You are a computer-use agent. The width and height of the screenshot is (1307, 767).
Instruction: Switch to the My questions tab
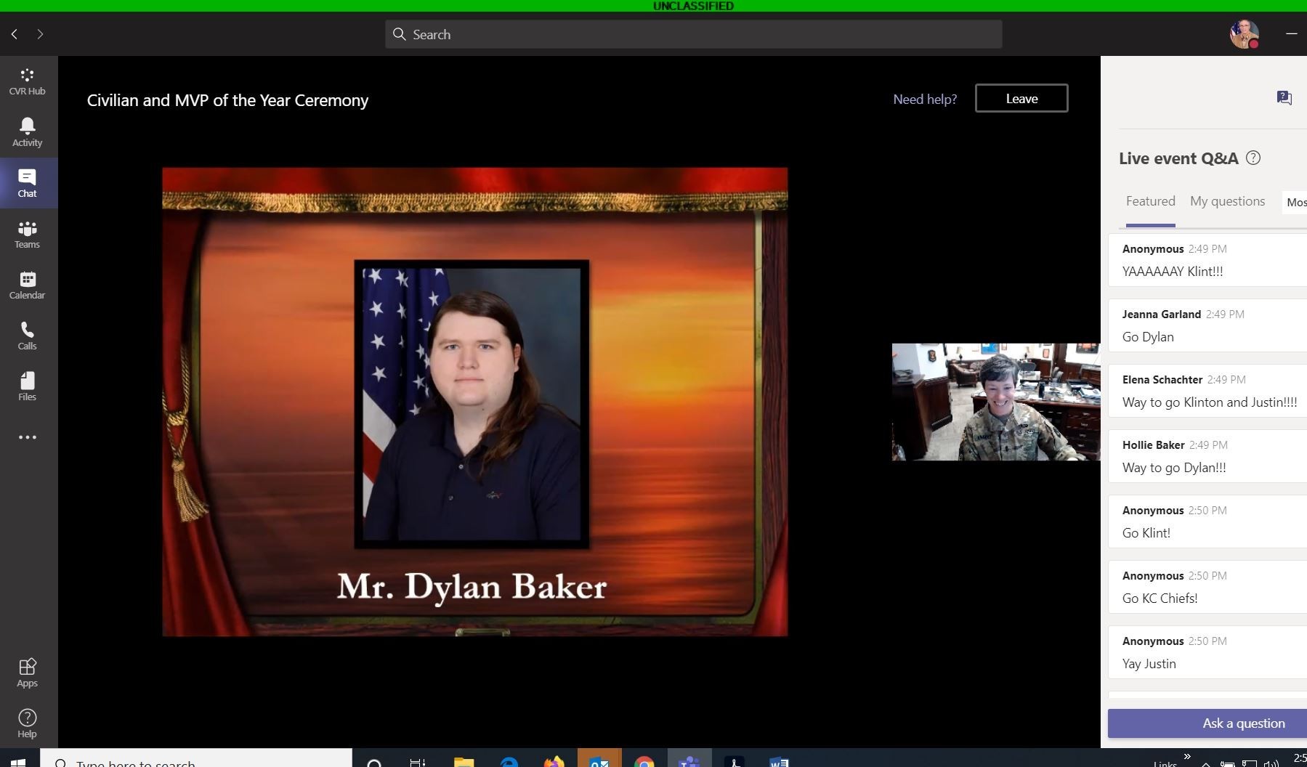click(1227, 201)
